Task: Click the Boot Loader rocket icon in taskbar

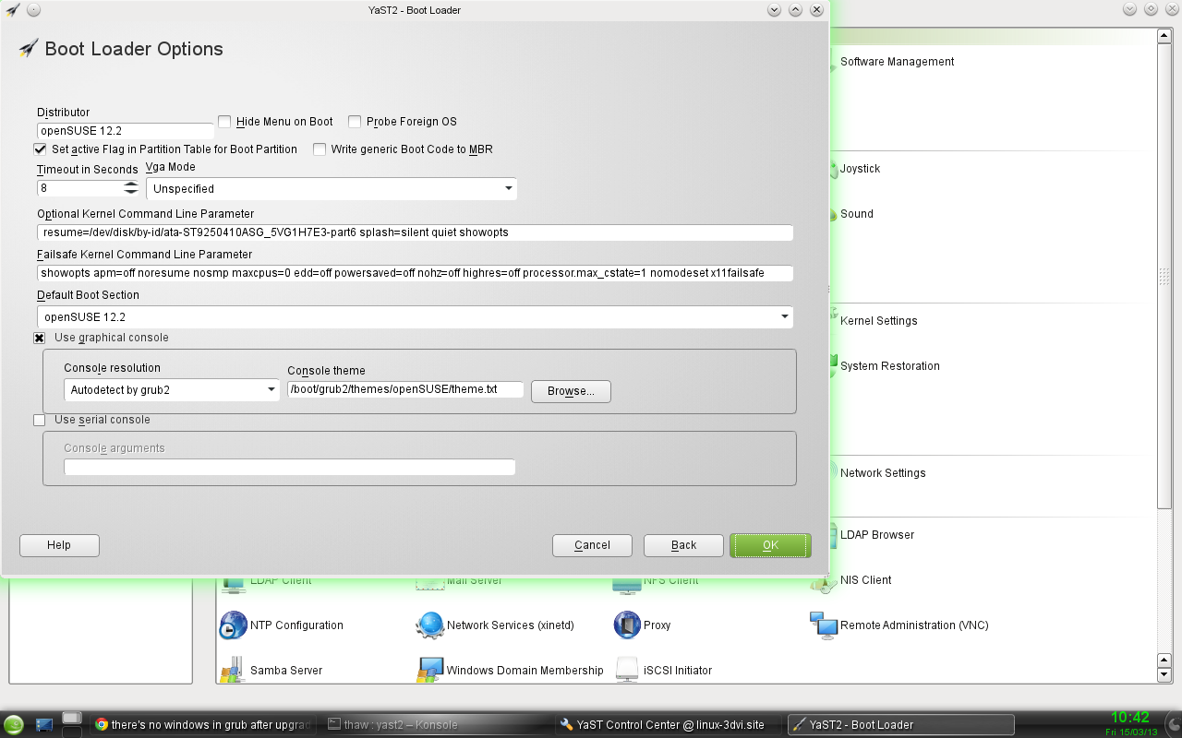Action: tap(800, 725)
